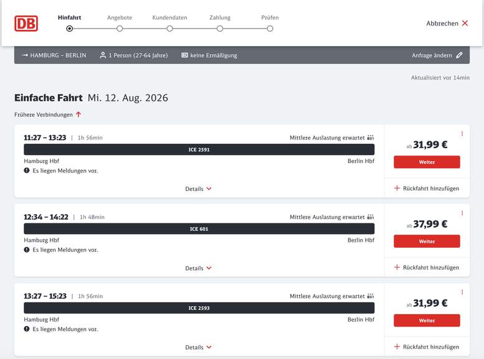Click the DB logo

(x=26, y=24)
